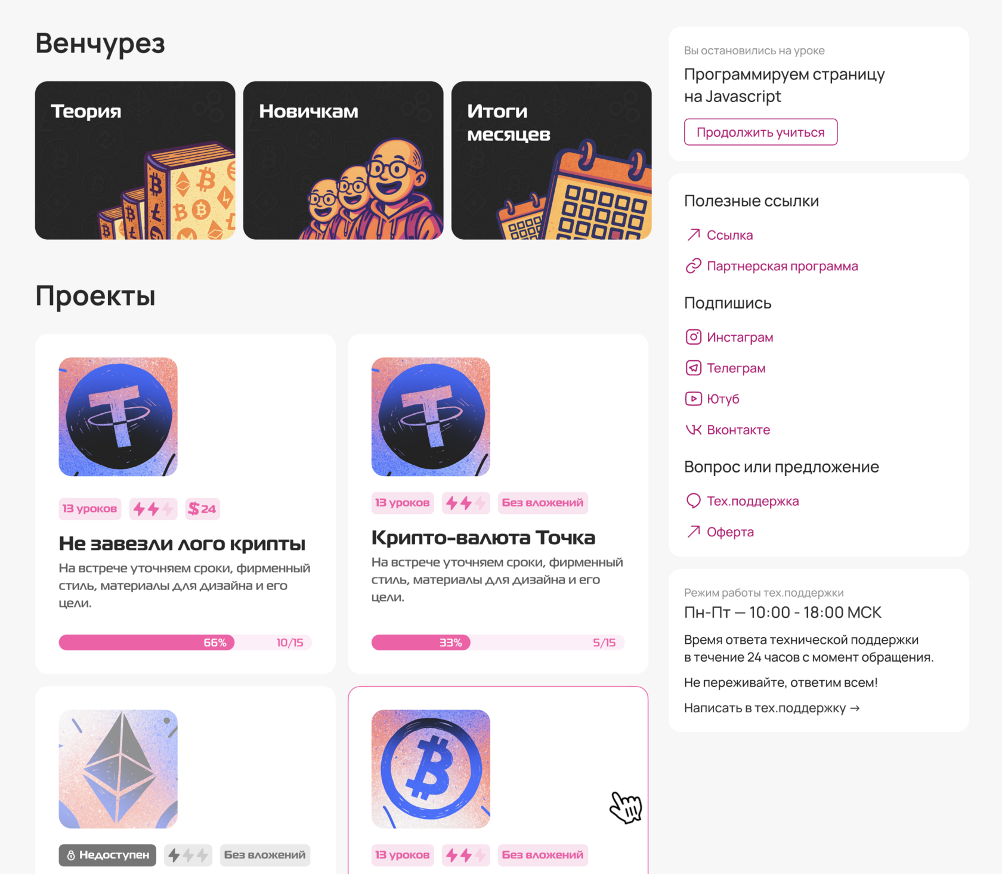The width and height of the screenshot is (1002, 874).
Task: Click the lock icon on Недоступен badge
Action: pos(71,856)
